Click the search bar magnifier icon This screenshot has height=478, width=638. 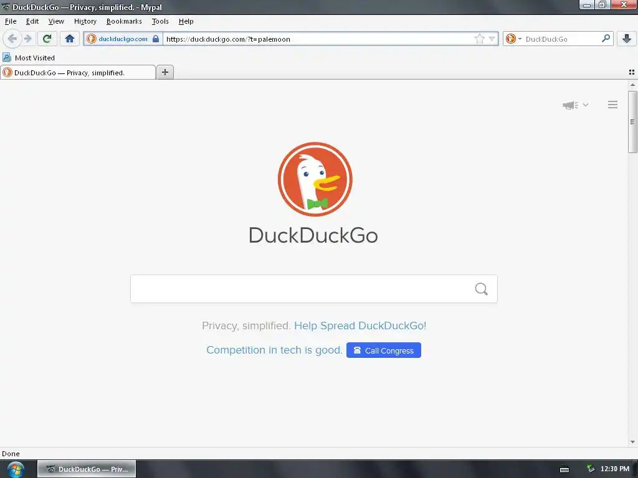[x=606, y=39]
